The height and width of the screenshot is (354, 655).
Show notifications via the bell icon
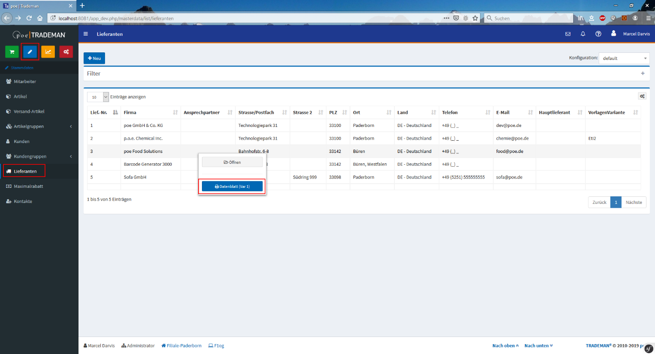click(x=583, y=34)
